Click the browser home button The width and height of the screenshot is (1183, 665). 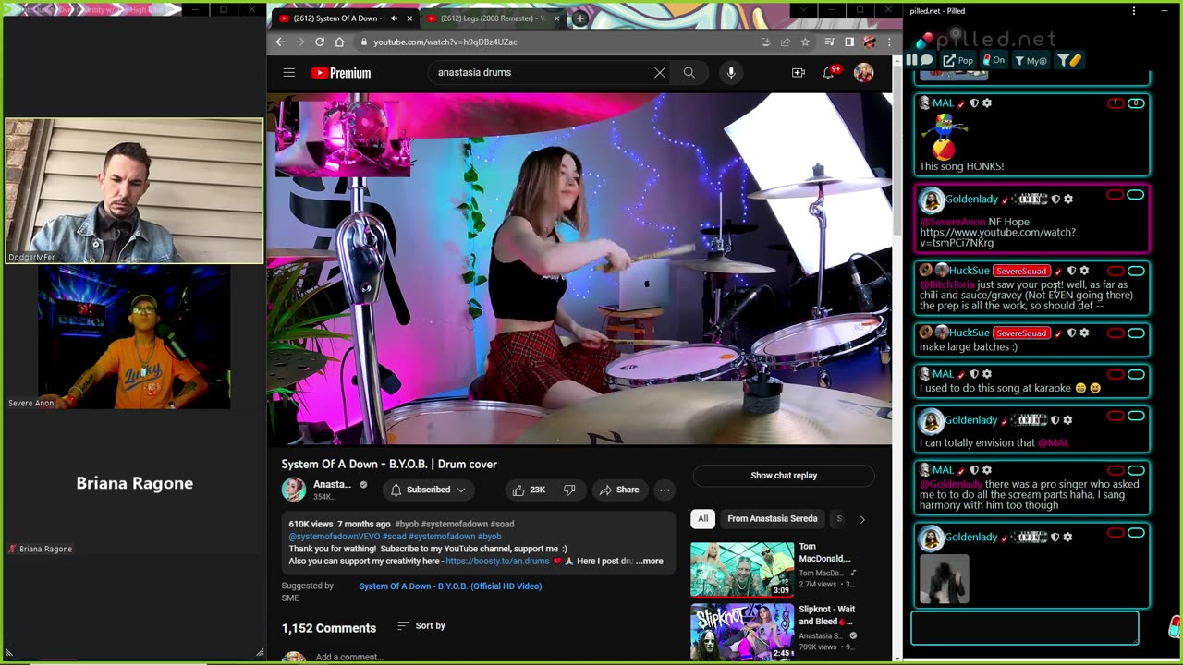pos(339,42)
